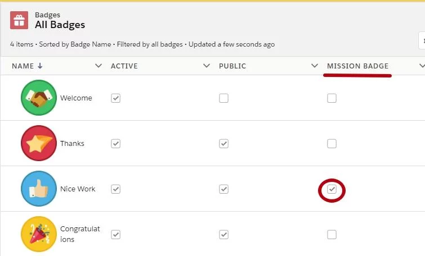Image resolution: width=425 pixels, height=256 pixels.
Task: Expand the Name column dropdown chevron
Action: pos(99,66)
